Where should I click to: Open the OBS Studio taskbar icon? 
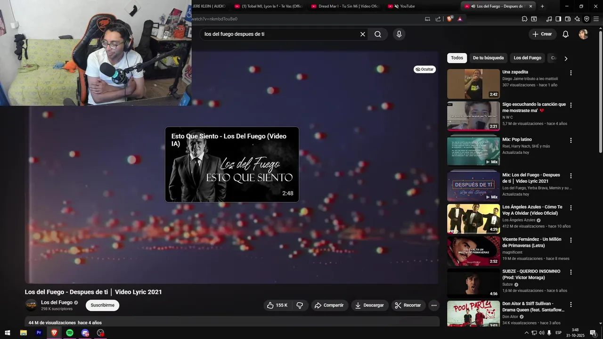[x=100, y=333]
